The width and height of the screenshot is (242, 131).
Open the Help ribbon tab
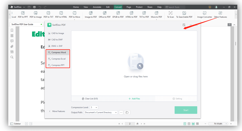point(159,7)
